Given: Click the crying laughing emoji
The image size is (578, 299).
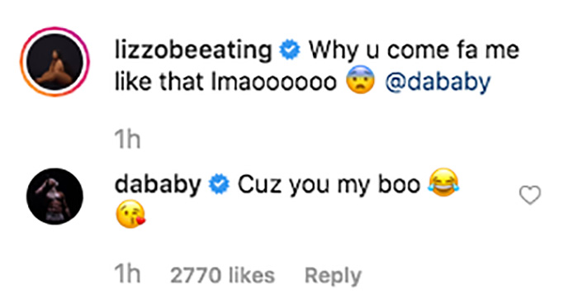Looking at the screenshot, I should (x=444, y=183).
